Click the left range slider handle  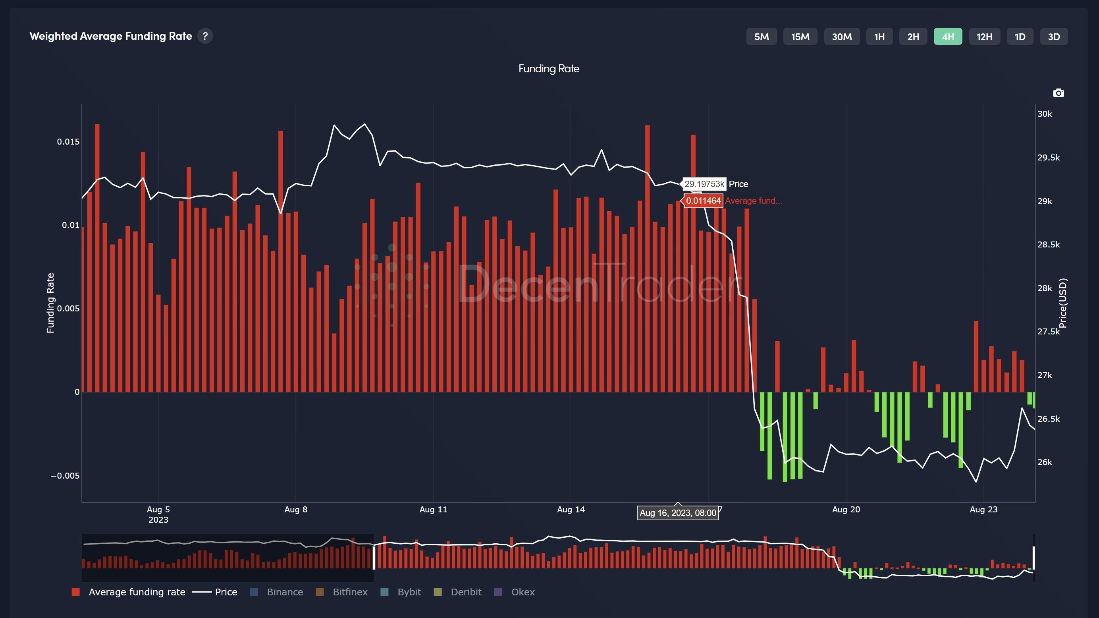(374, 558)
